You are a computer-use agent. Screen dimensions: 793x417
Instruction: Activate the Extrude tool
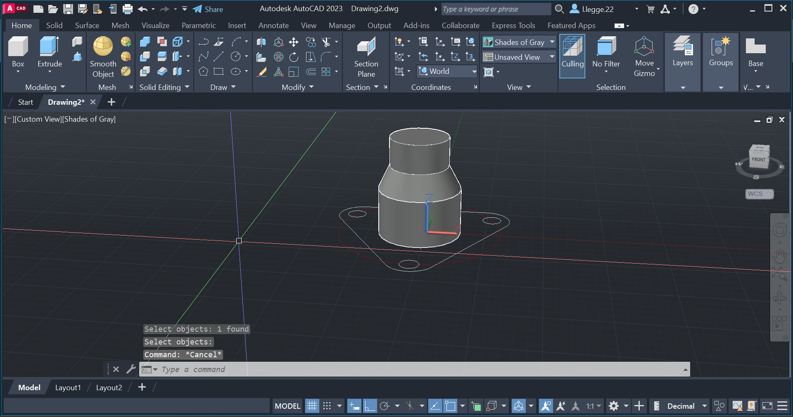(50, 52)
